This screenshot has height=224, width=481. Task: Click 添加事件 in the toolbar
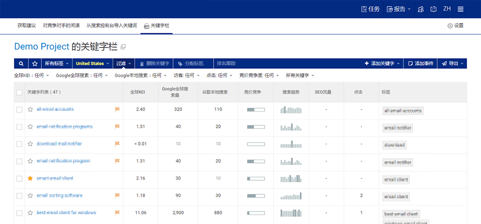click(420, 63)
